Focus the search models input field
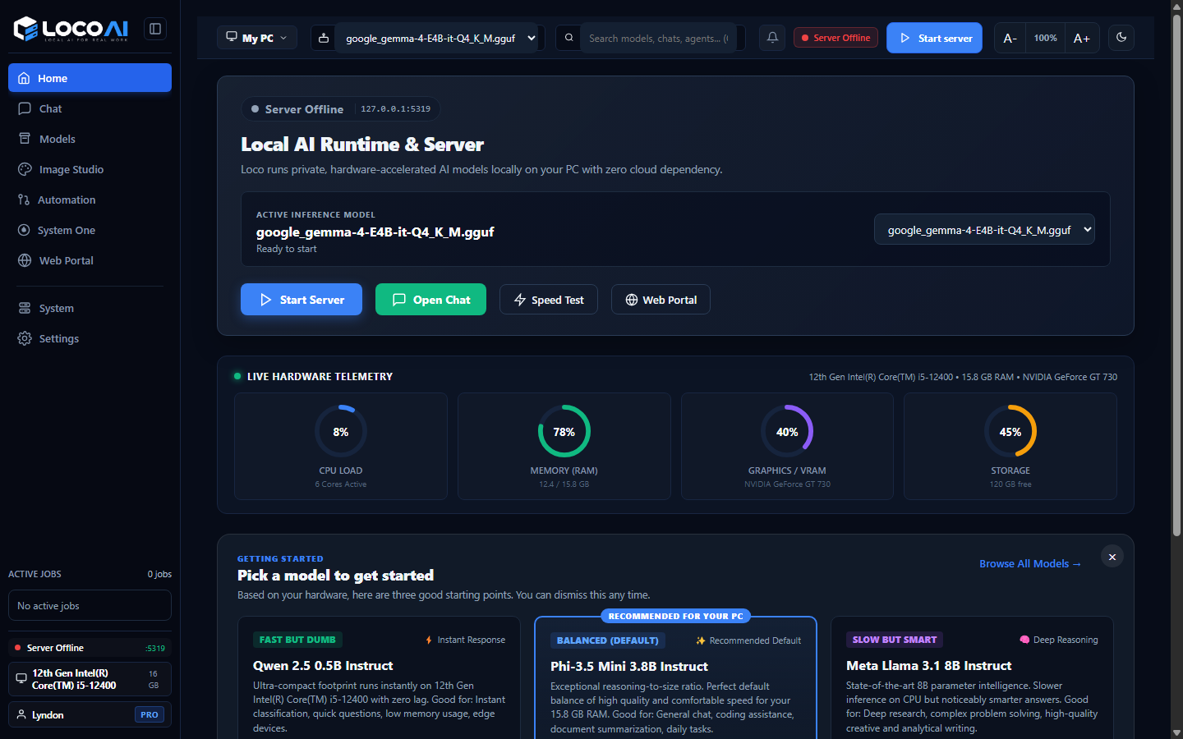 point(658,38)
